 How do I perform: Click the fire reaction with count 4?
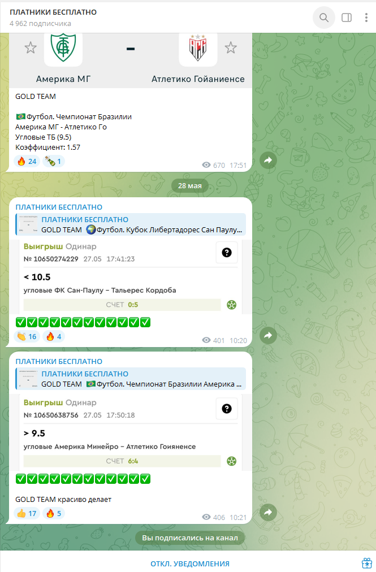[53, 336]
